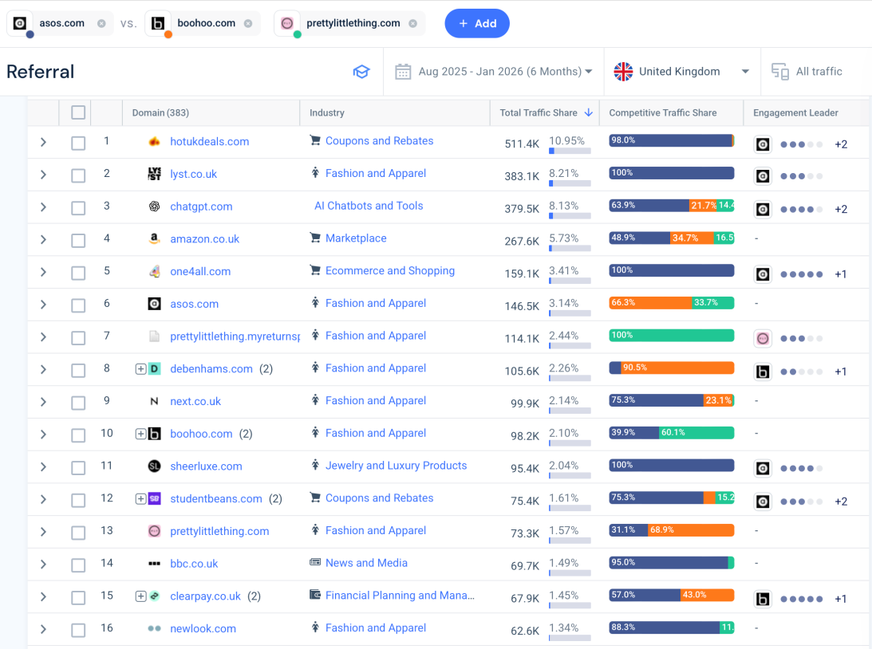Check the box for lyst.co.uk row
The height and width of the screenshot is (649, 872).
[78, 175]
